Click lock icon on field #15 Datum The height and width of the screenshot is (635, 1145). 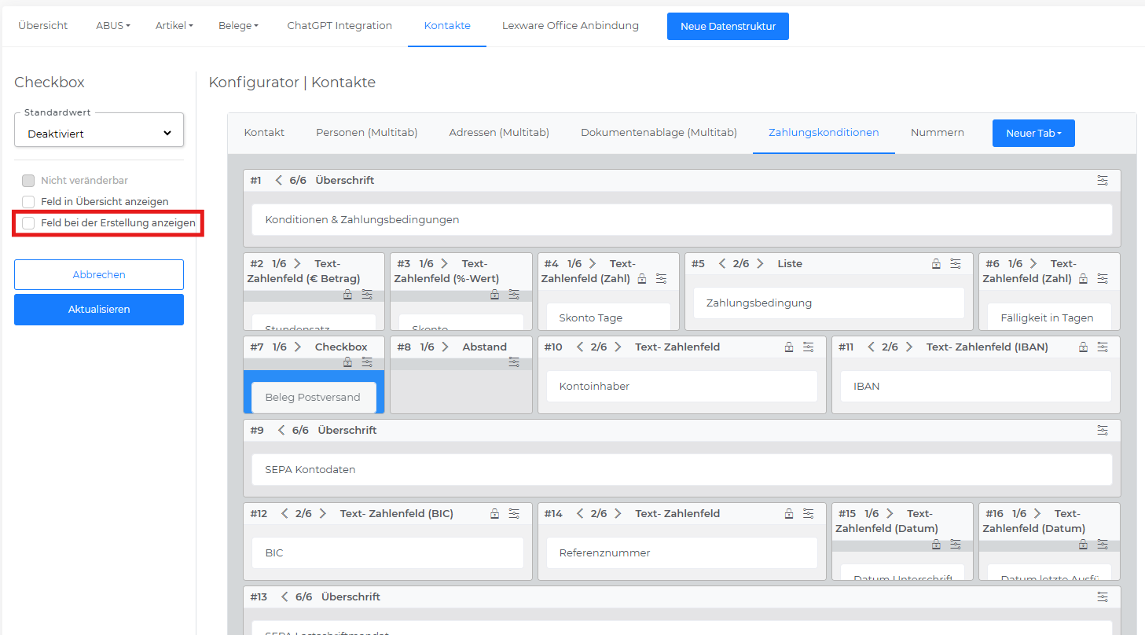click(936, 545)
